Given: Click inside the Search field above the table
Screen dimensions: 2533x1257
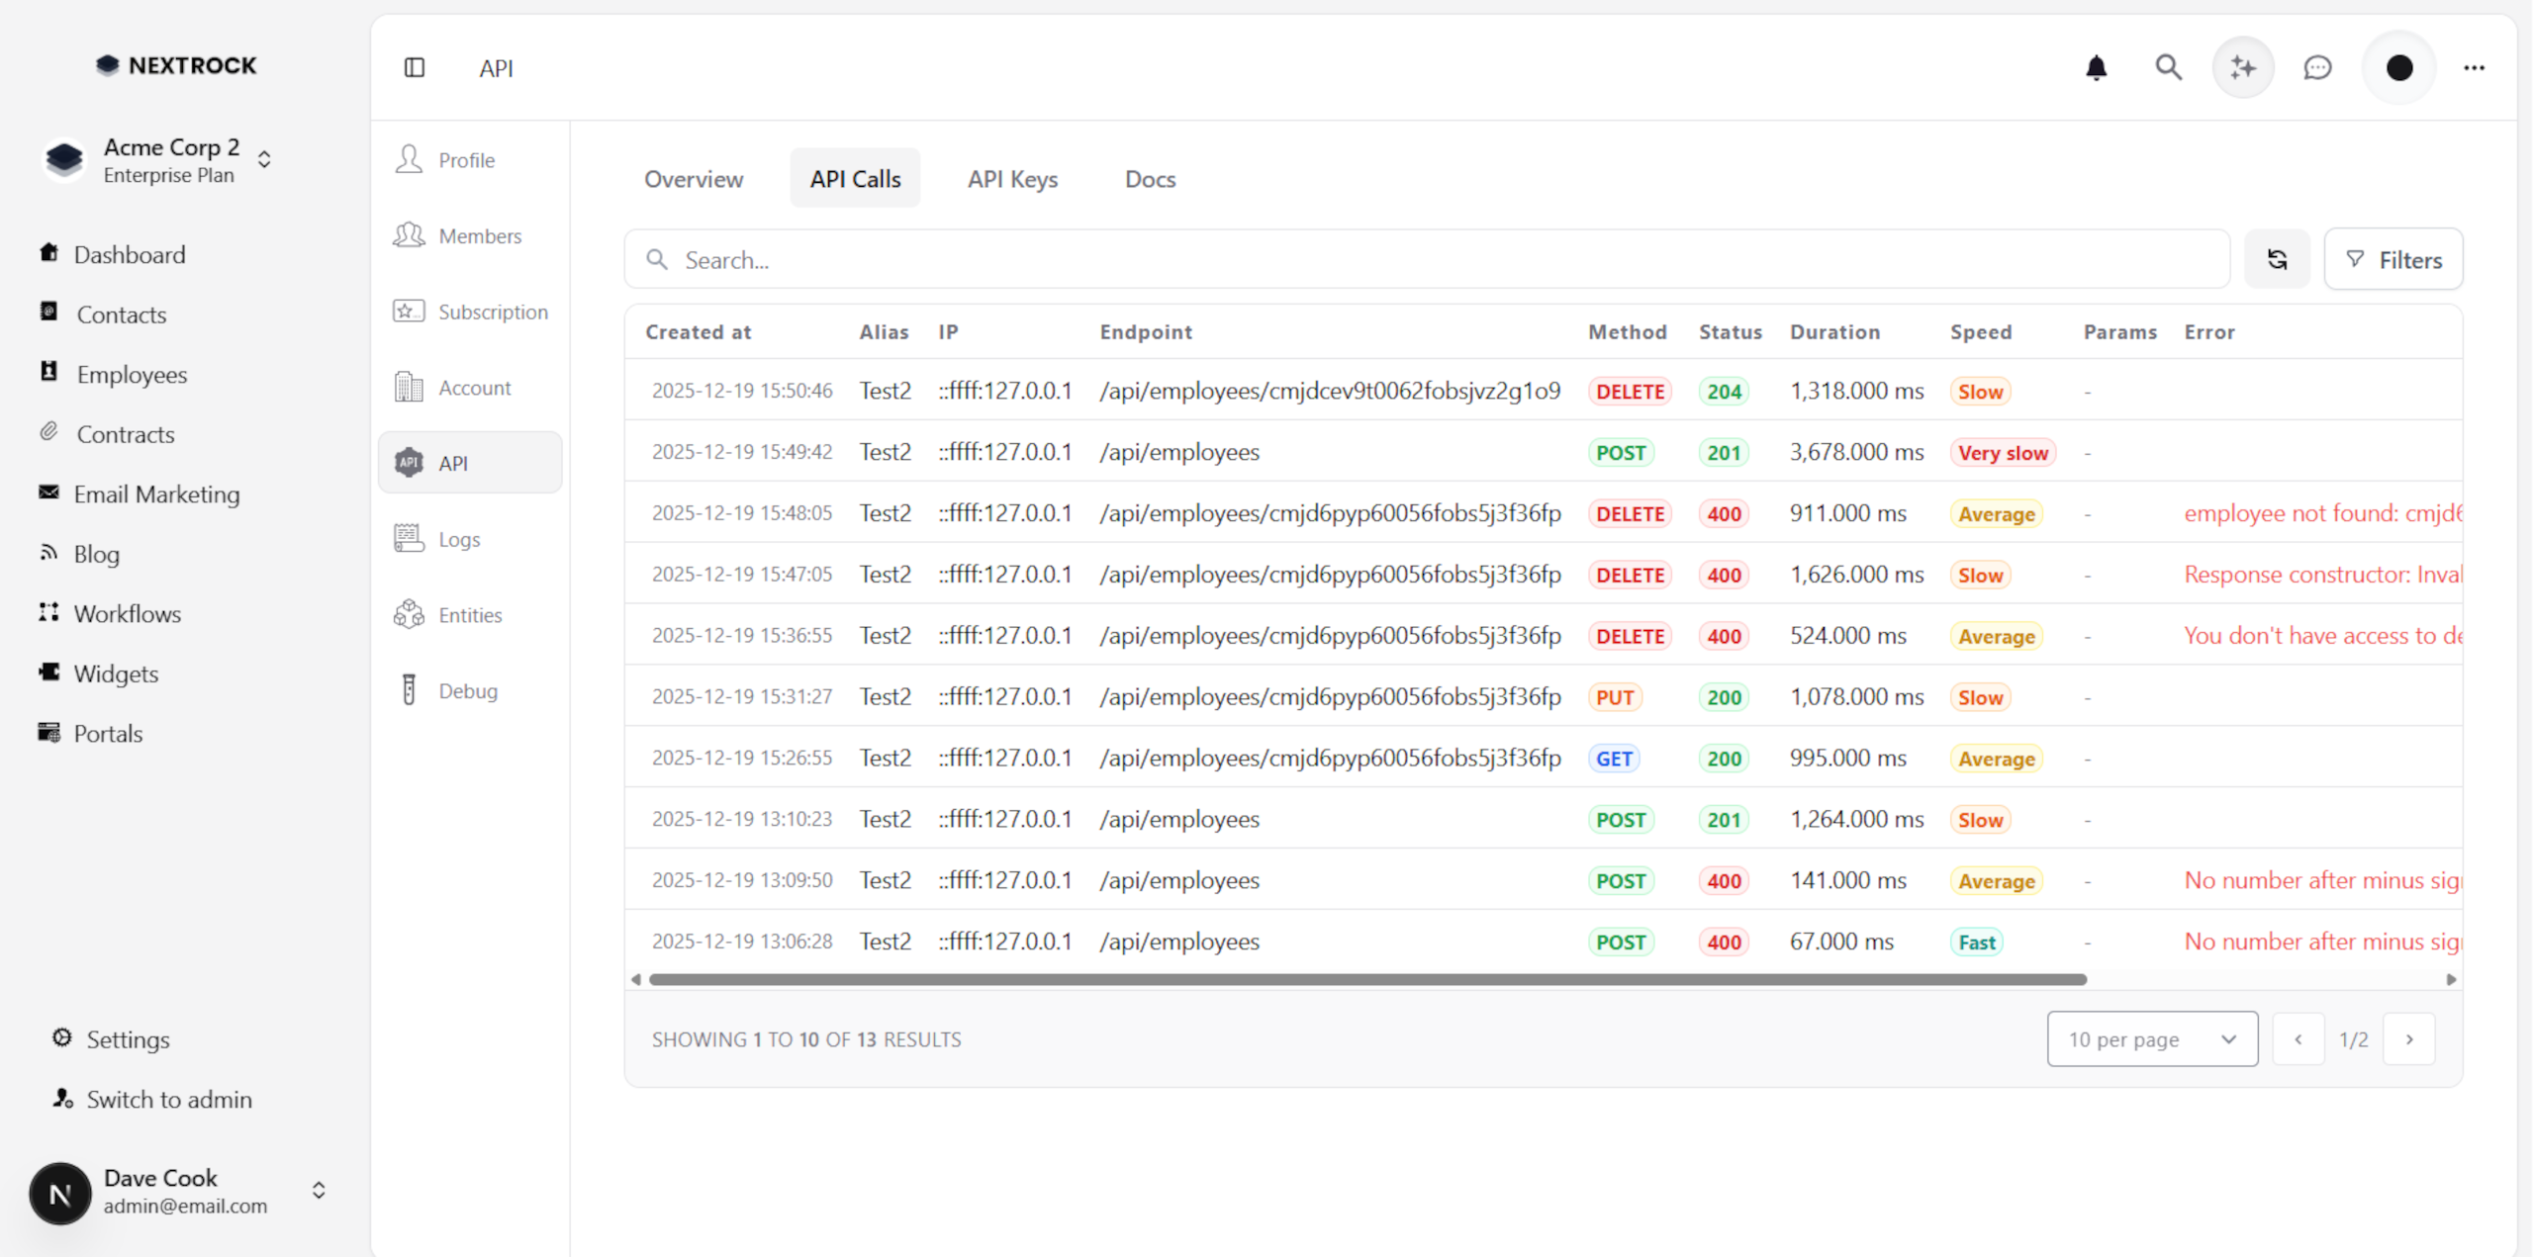Looking at the screenshot, I should click(x=1187, y=259).
